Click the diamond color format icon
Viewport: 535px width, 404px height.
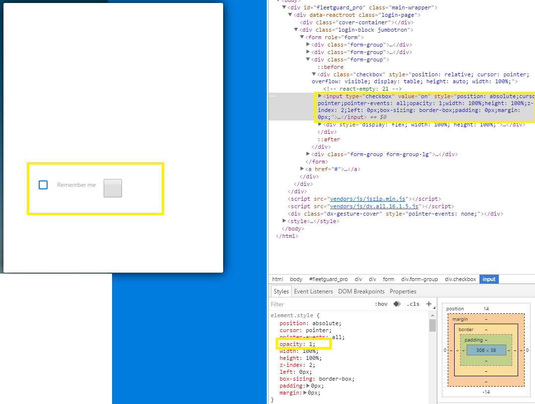tap(397, 304)
